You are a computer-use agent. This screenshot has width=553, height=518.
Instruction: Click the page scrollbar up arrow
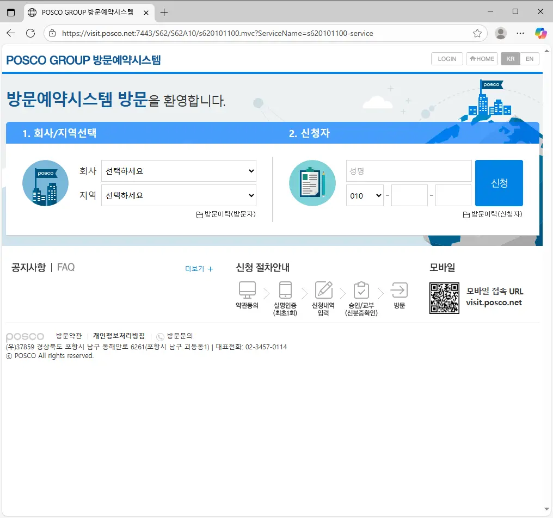pos(546,51)
